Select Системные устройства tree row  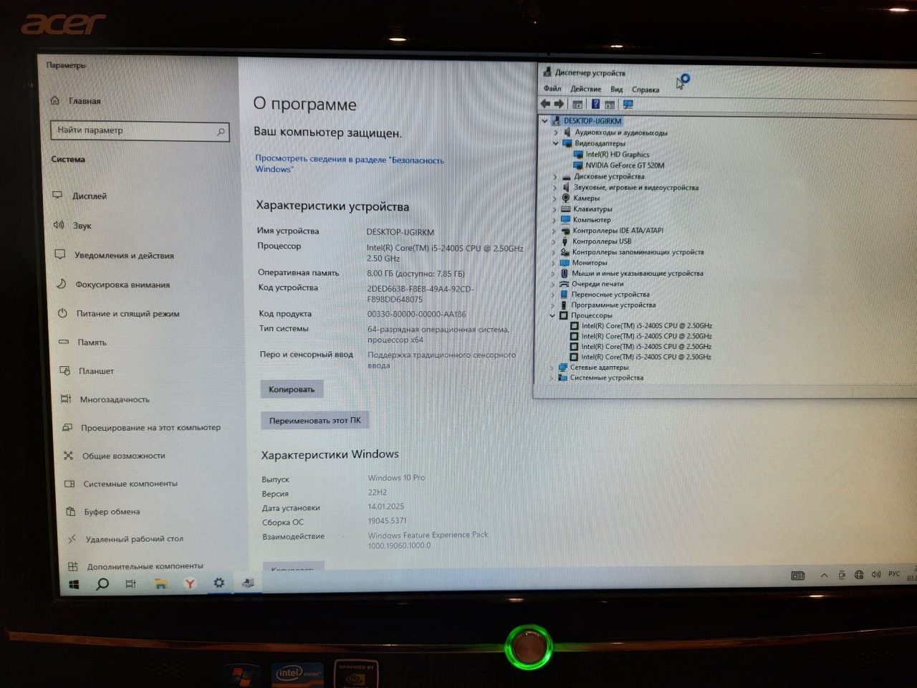[606, 378]
